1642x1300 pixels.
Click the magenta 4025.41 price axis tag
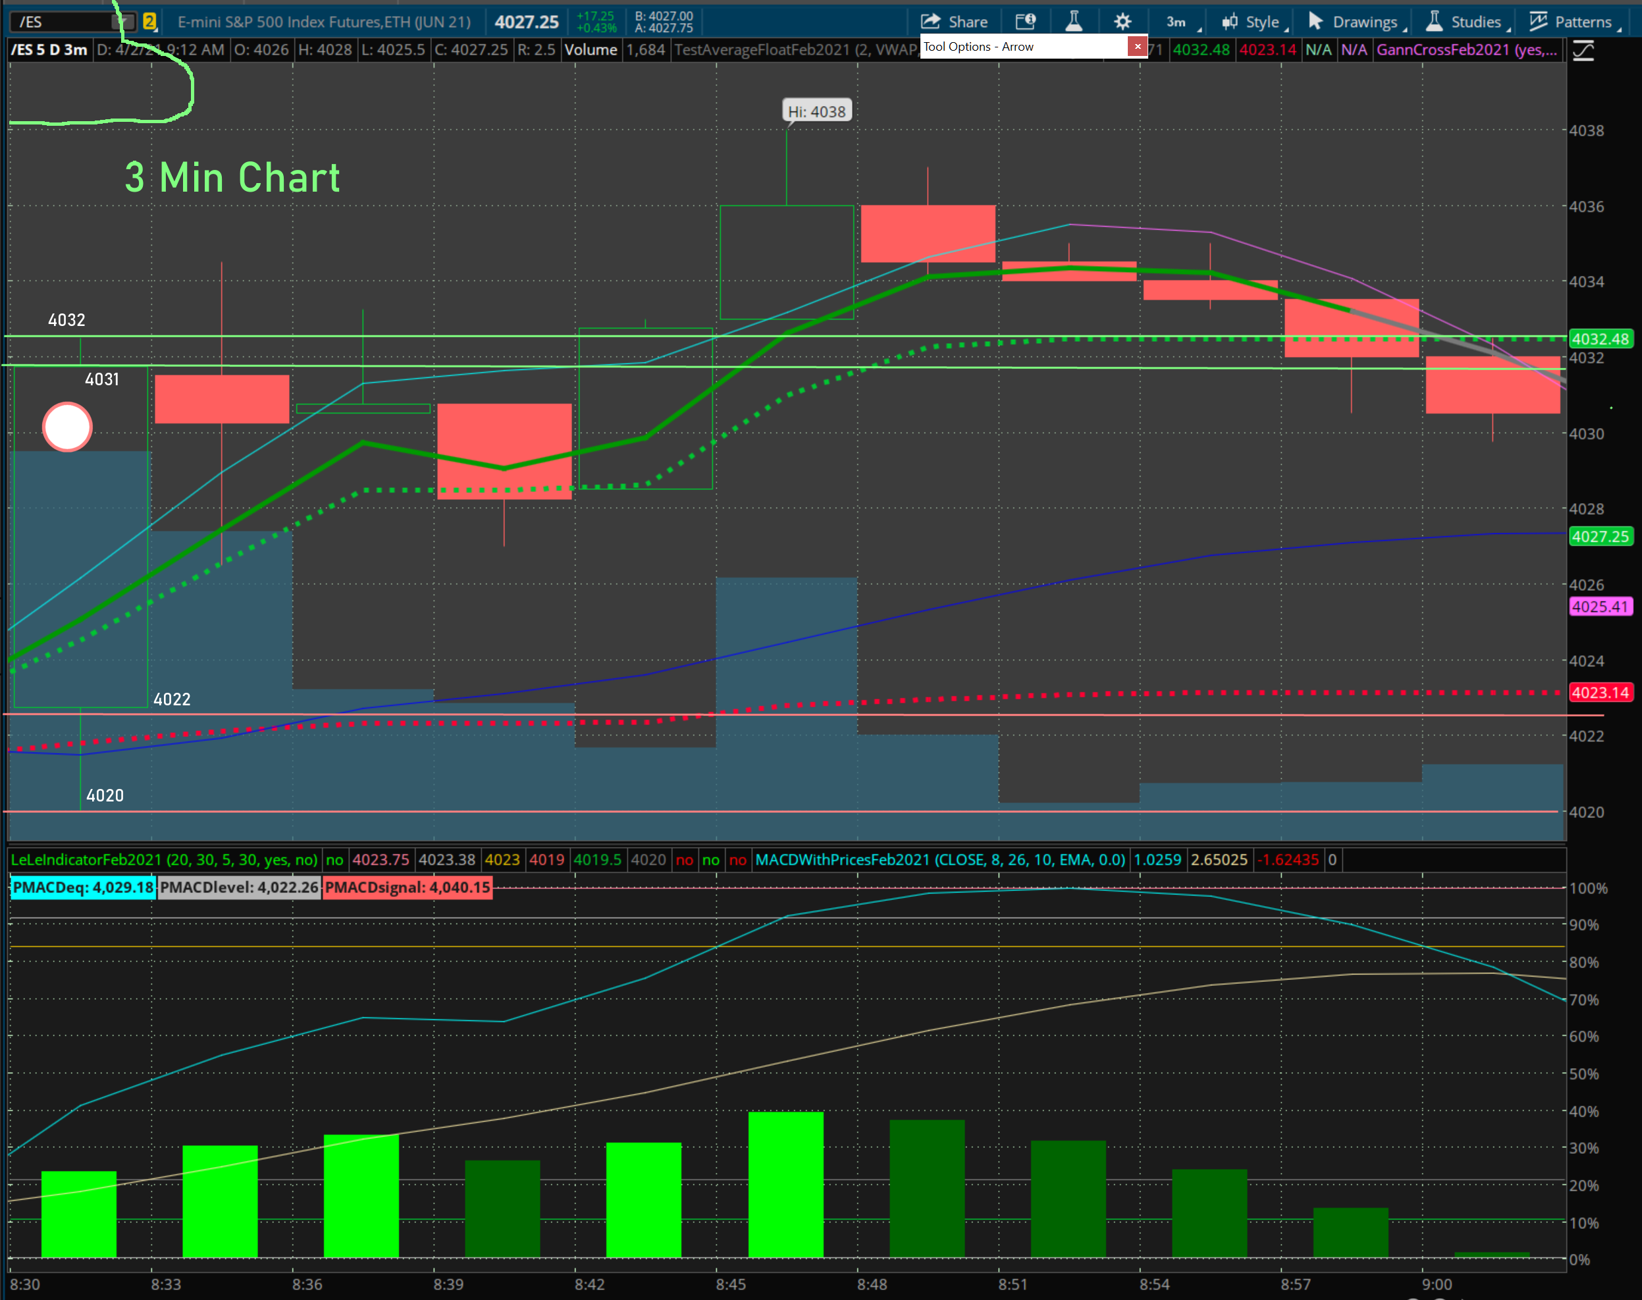coord(1600,607)
